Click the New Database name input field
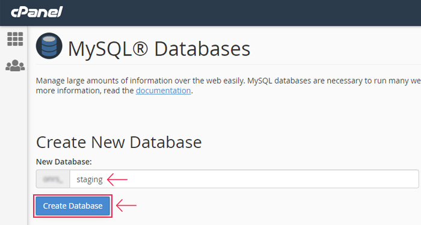The height and width of the screenshot is (225, 421). (x=244, y=179)
